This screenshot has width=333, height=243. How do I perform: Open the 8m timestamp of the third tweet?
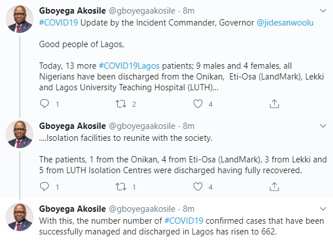click(189, 209)
